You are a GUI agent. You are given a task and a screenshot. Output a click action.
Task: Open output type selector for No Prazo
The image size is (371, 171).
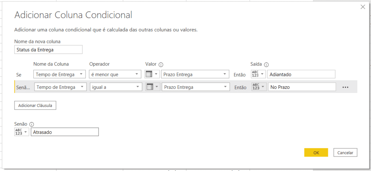[x=259, y=87]
